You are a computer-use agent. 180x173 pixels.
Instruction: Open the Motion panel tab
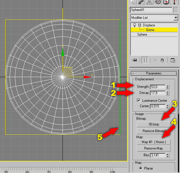coord(158,2)
